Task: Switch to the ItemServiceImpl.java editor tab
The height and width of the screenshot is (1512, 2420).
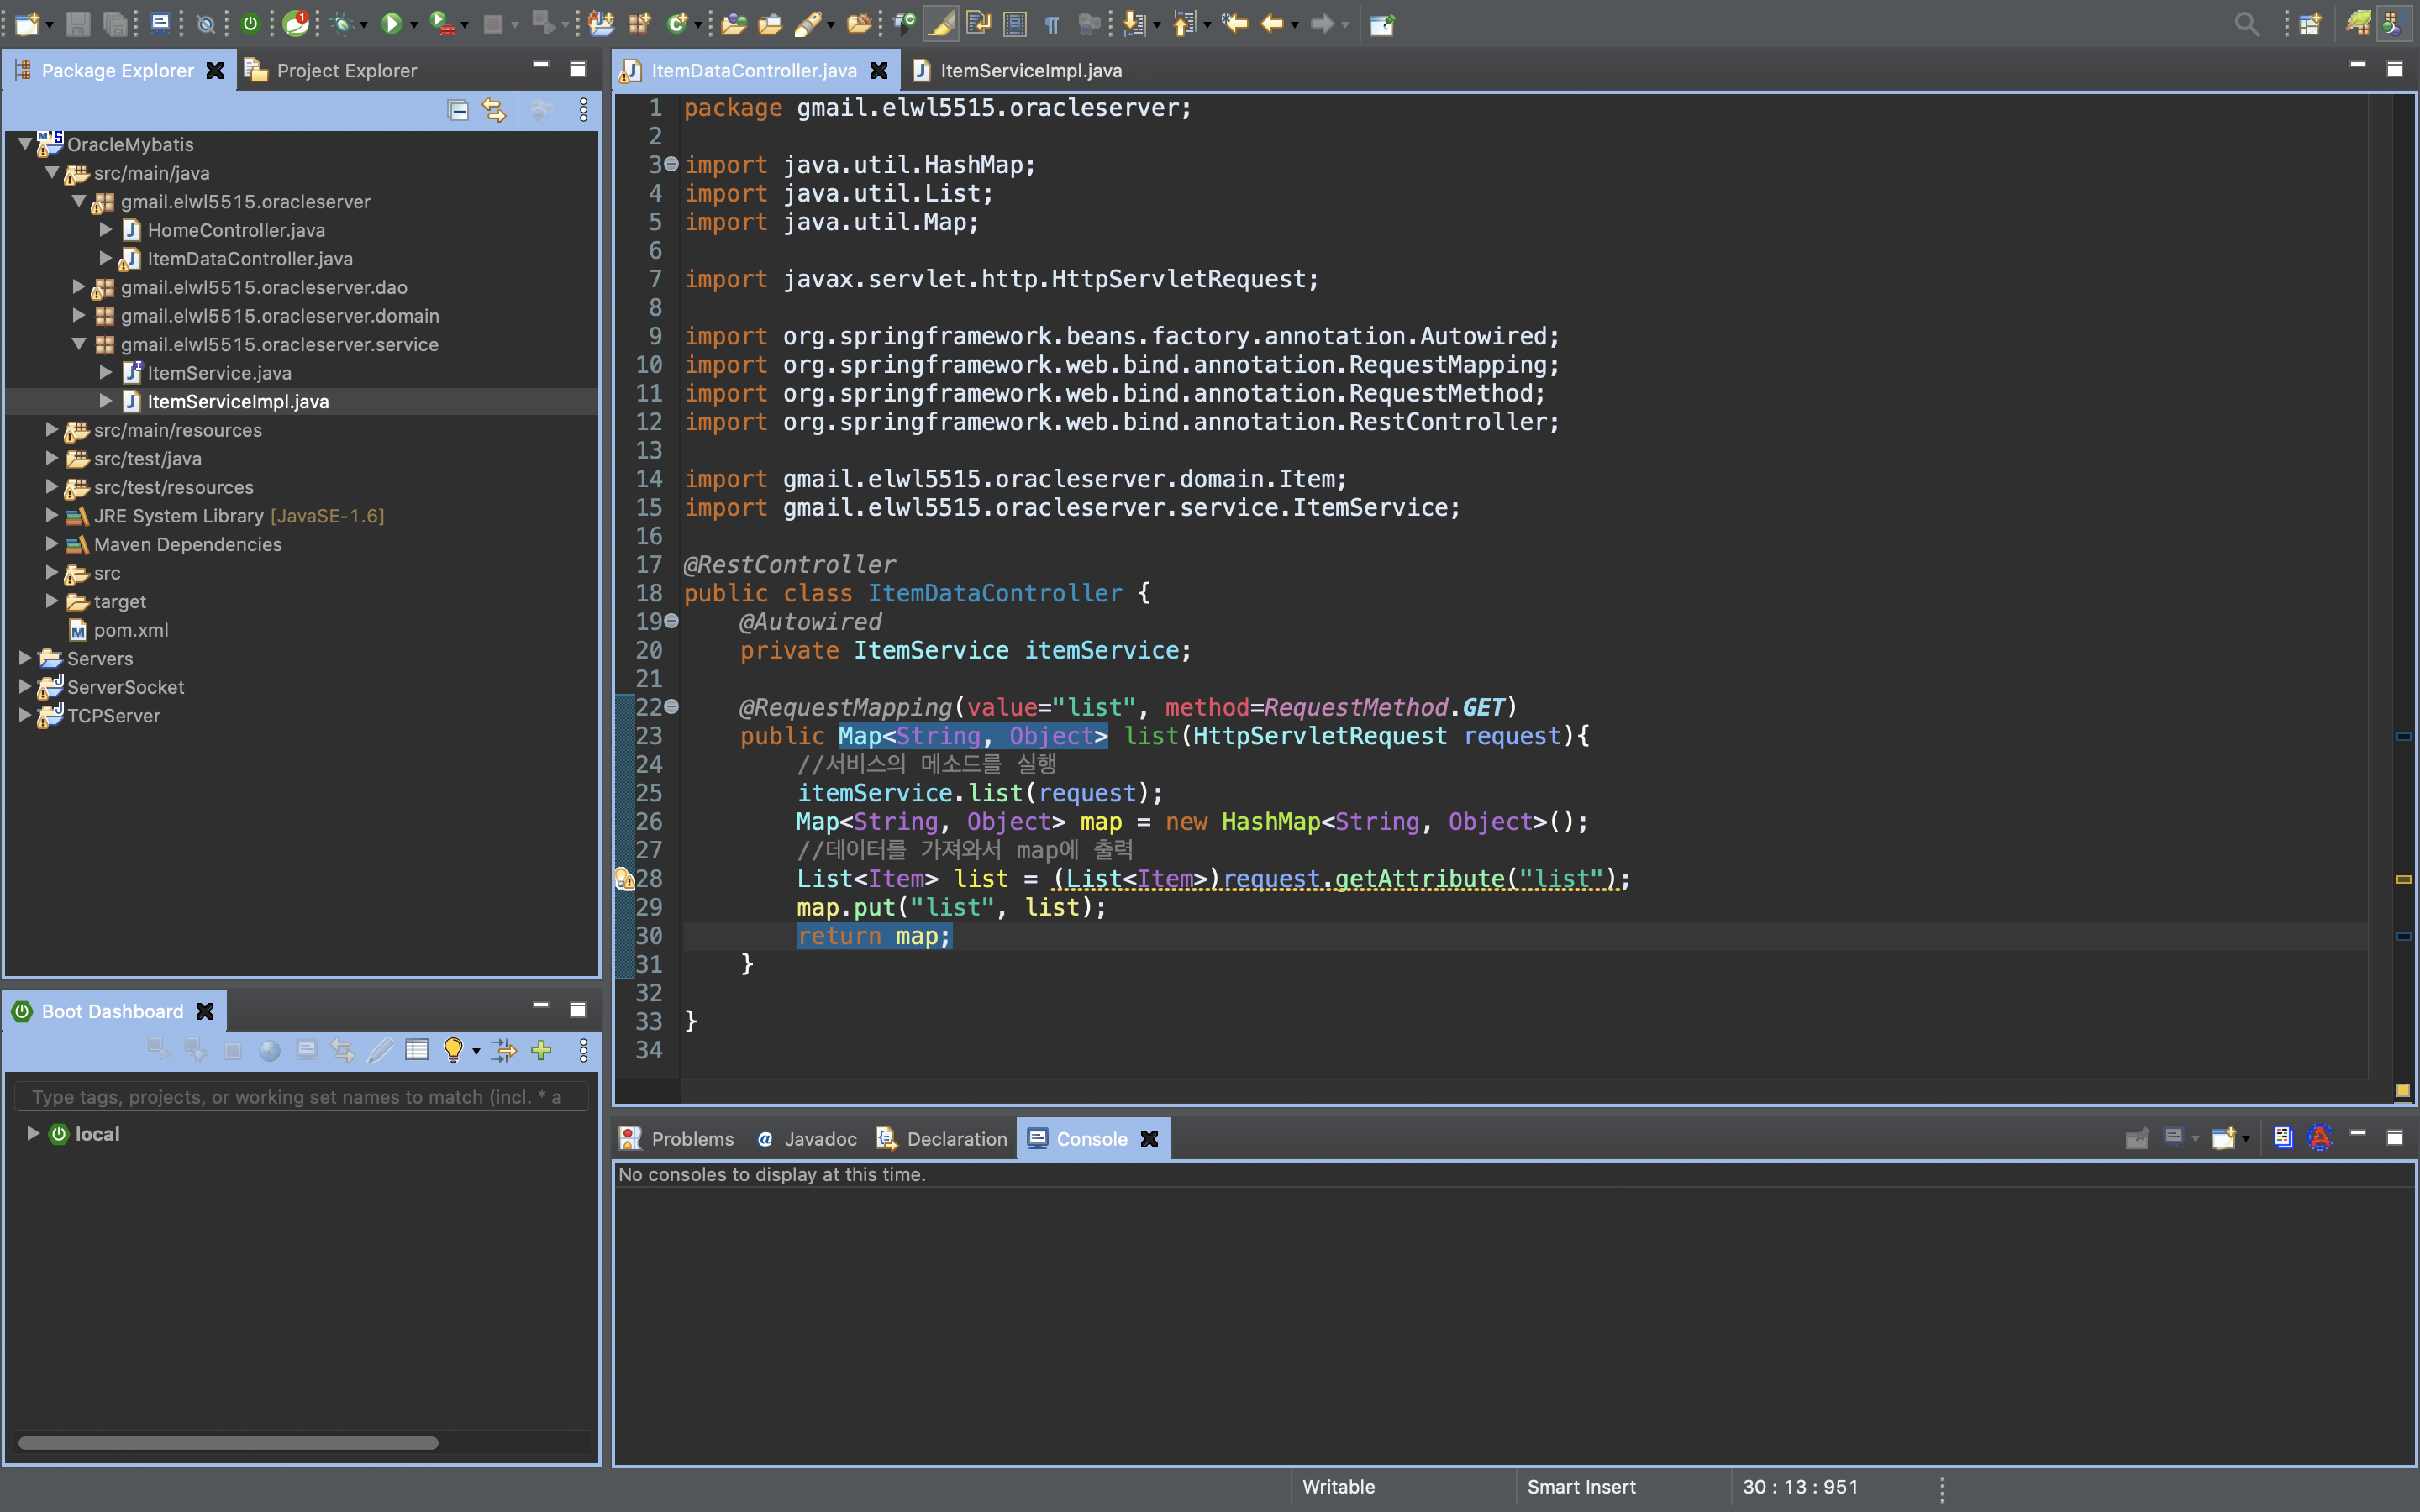Action: coord(1030,70)
